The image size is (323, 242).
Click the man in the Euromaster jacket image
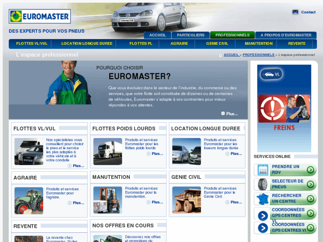(68, 83)
